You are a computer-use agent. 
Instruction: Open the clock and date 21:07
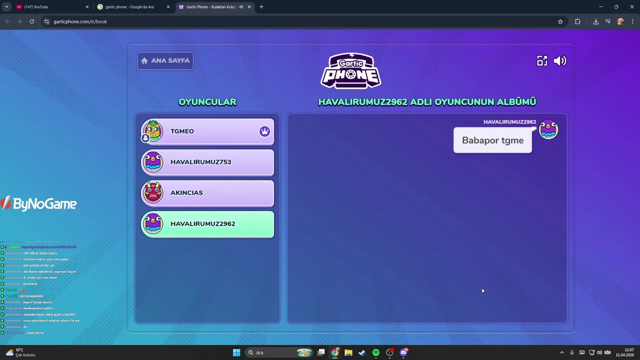click(625, 352)
